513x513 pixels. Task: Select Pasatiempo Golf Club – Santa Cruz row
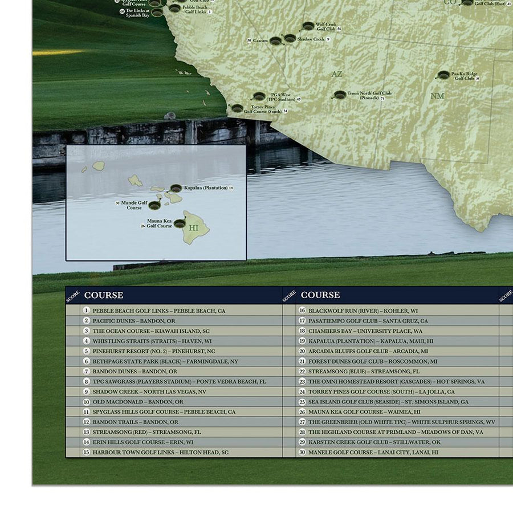(391, 320)
